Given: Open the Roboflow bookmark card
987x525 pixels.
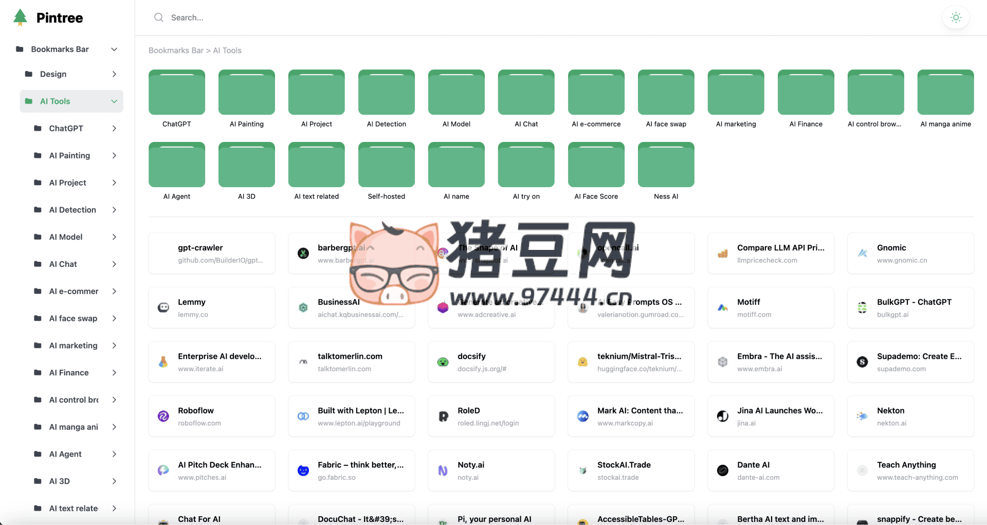Looking at the screenshot, I should click(x=211, y=416).
